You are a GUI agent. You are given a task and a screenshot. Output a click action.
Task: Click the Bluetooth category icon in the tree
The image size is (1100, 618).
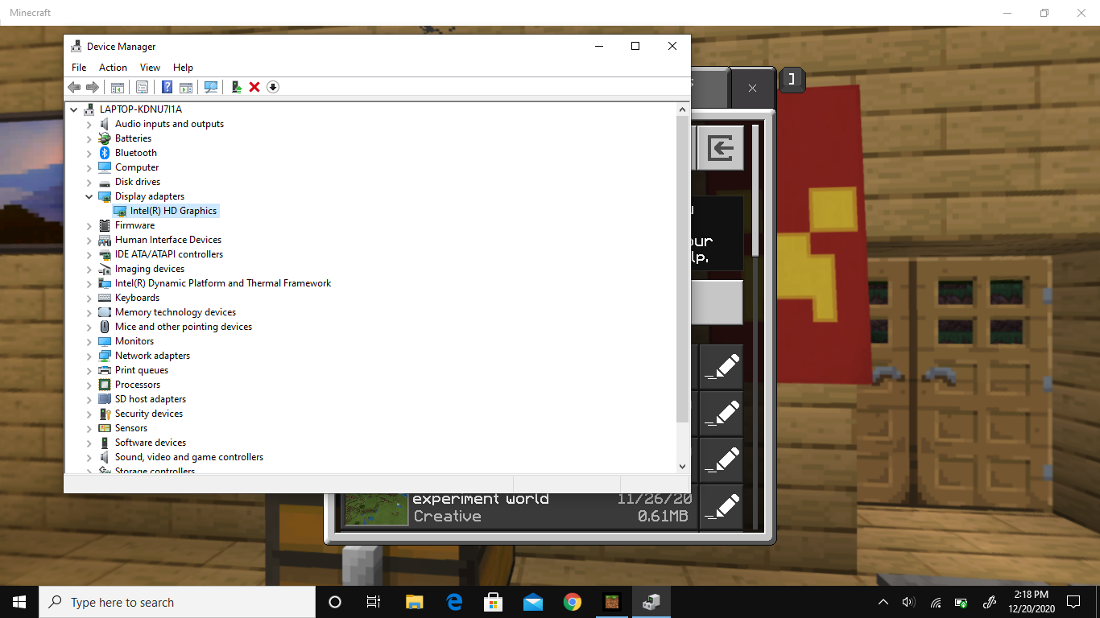tap(105, 153)
